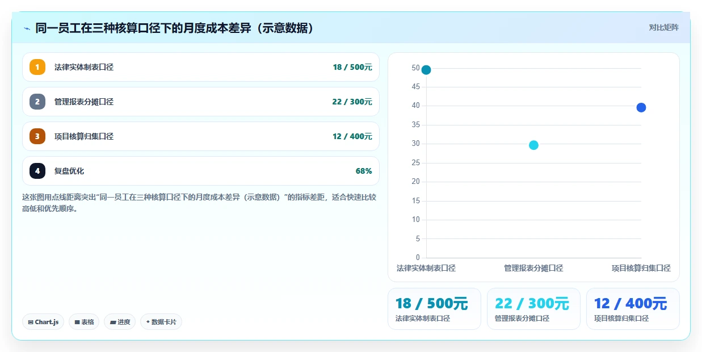702x352 pixels.
Task: Click the 22 / 300元 value in the list
Action: pos(352,102)
